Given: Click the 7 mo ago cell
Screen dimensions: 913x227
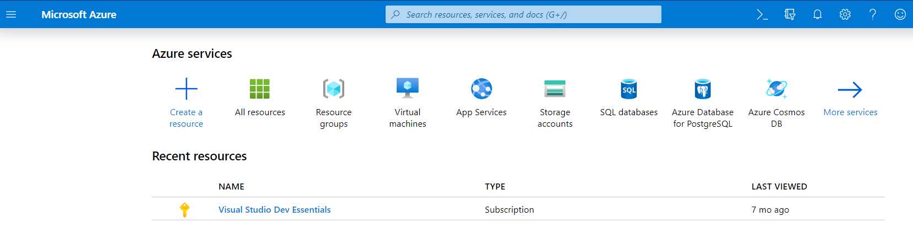Looking at the screenshot, I should tap(770, 210).
